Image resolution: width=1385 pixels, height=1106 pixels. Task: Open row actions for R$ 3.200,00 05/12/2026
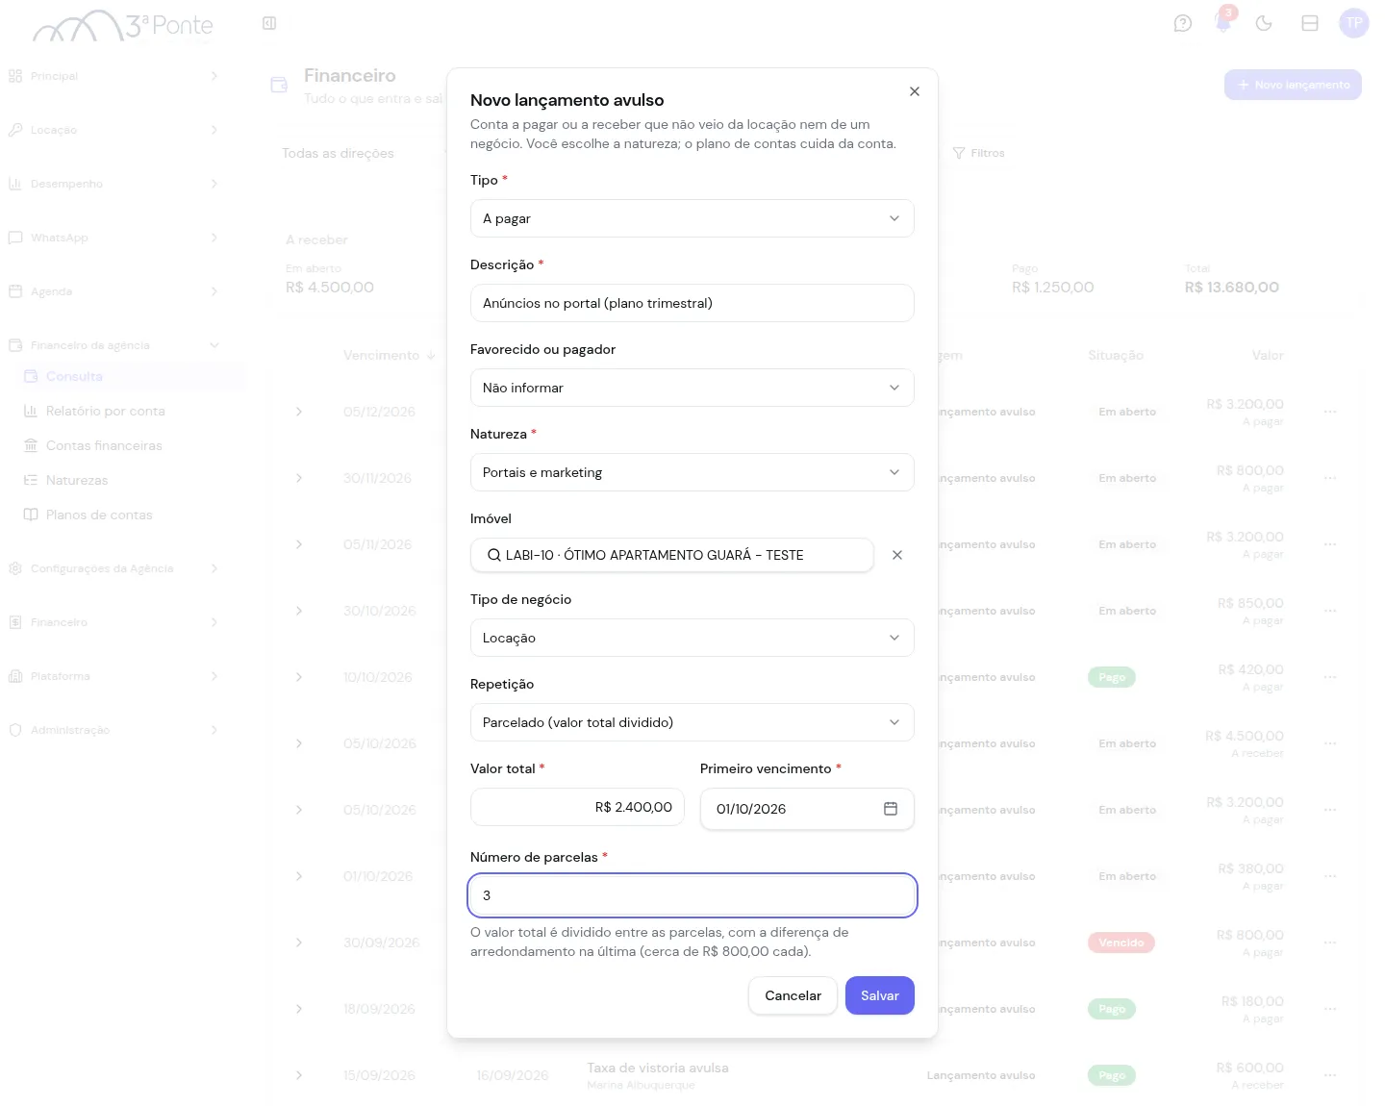tap(1330, 412)
